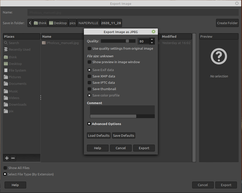Click Help in Export Image window

[x=15, y=185]
